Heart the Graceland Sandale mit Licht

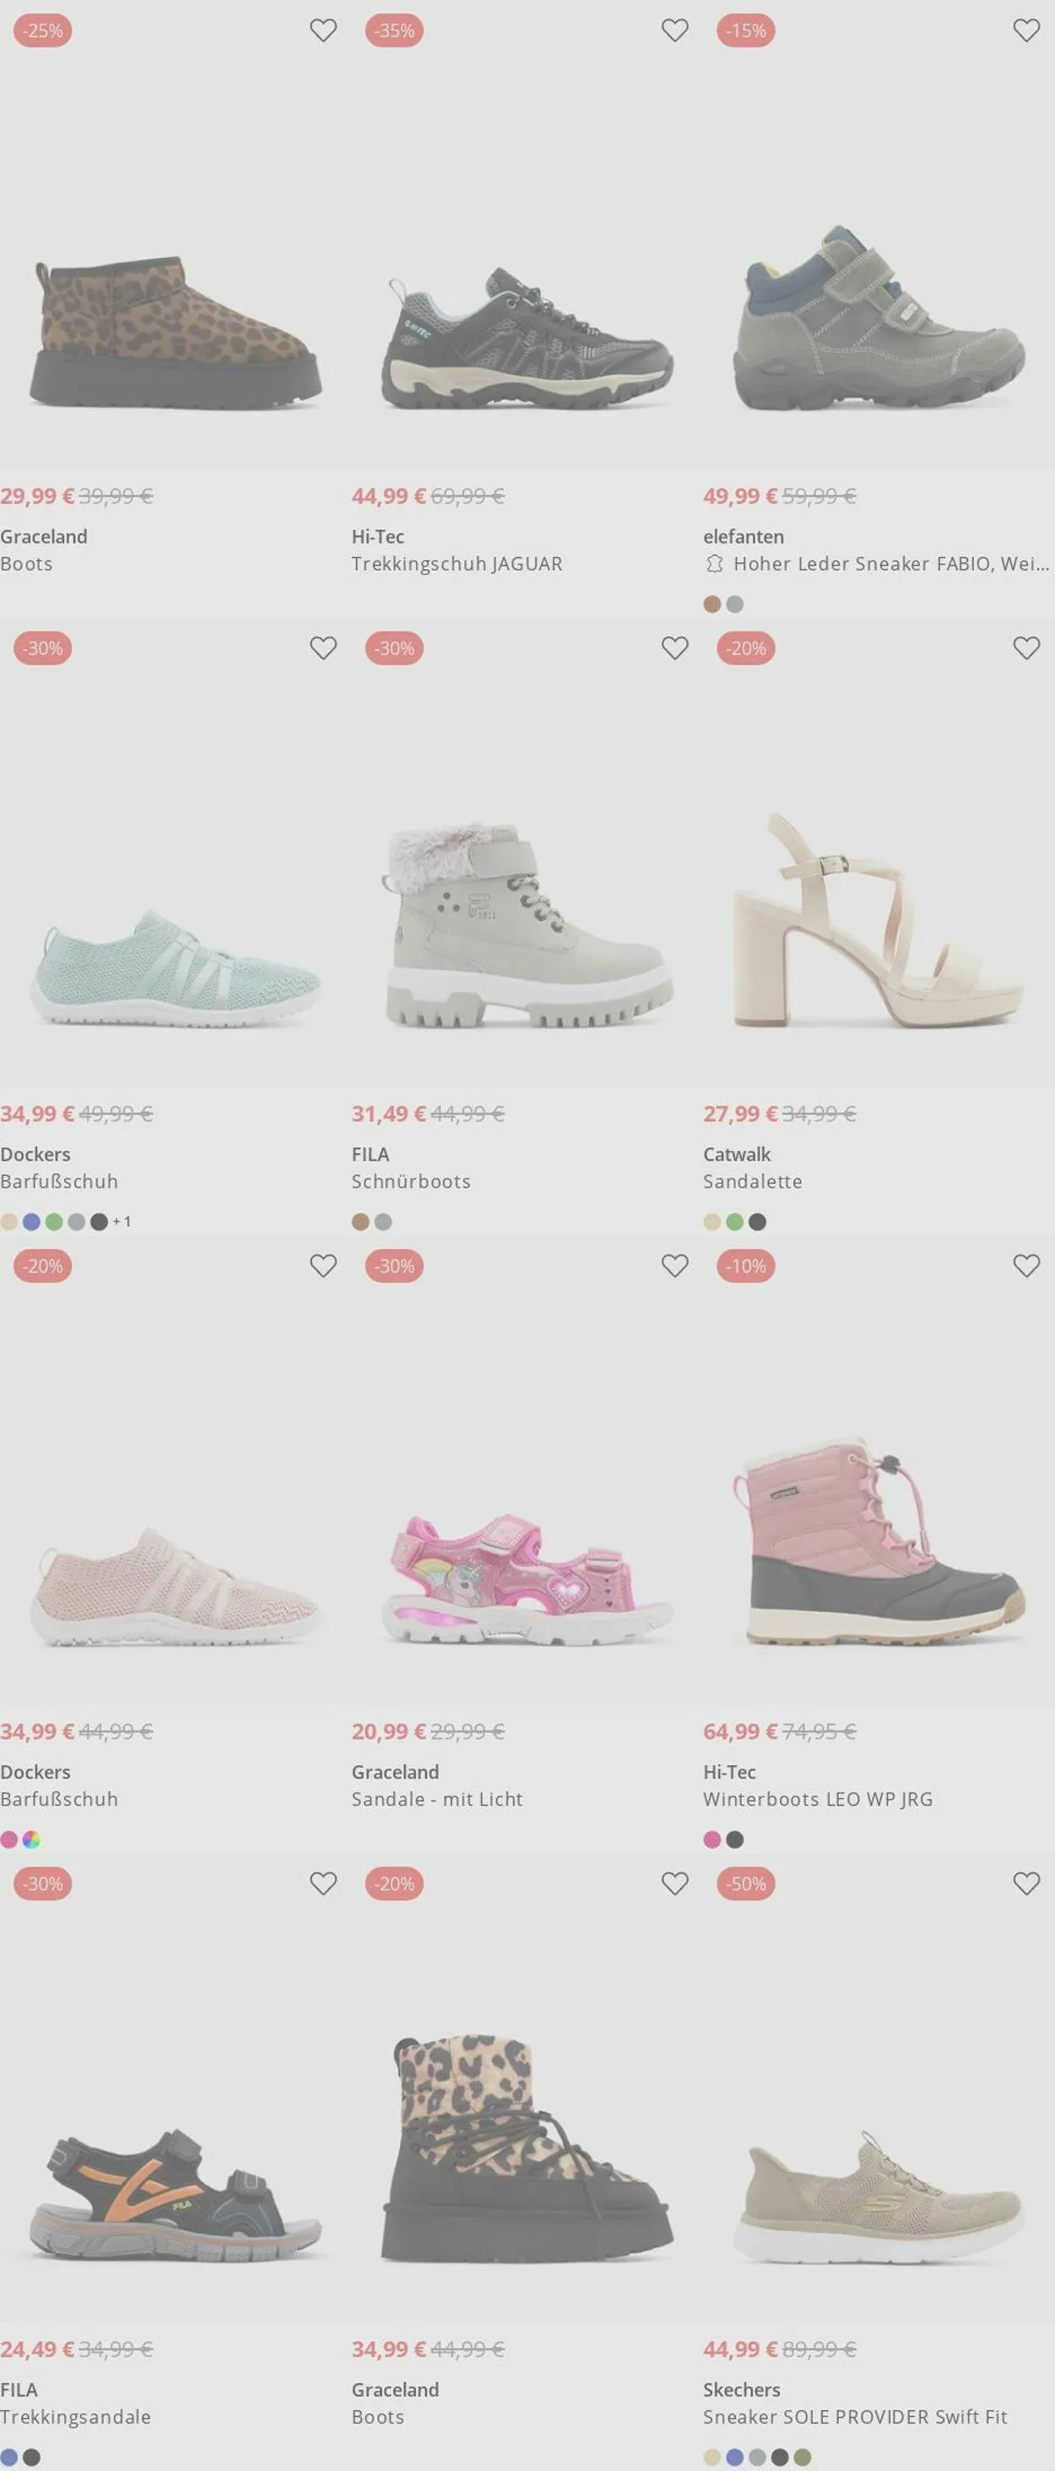pyautogui.click(x=674, y=1266)
